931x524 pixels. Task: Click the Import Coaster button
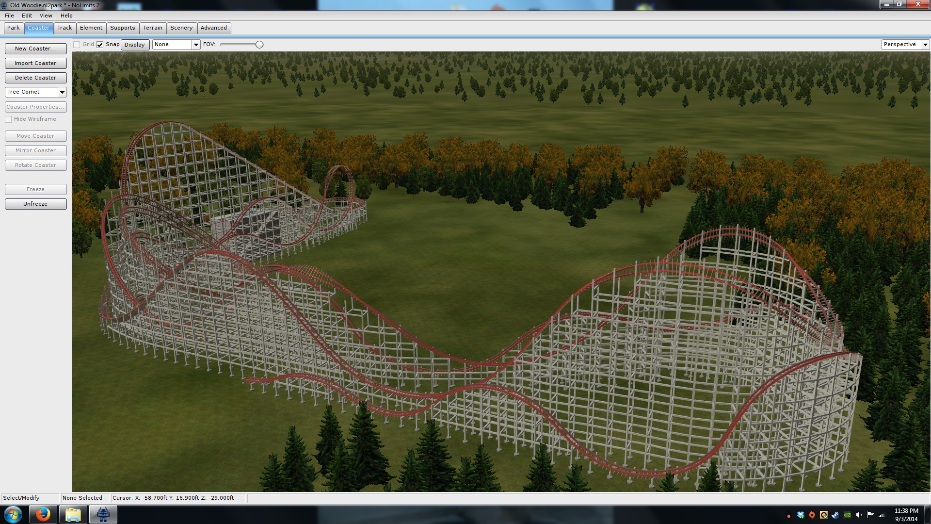(x=35, y=63)
